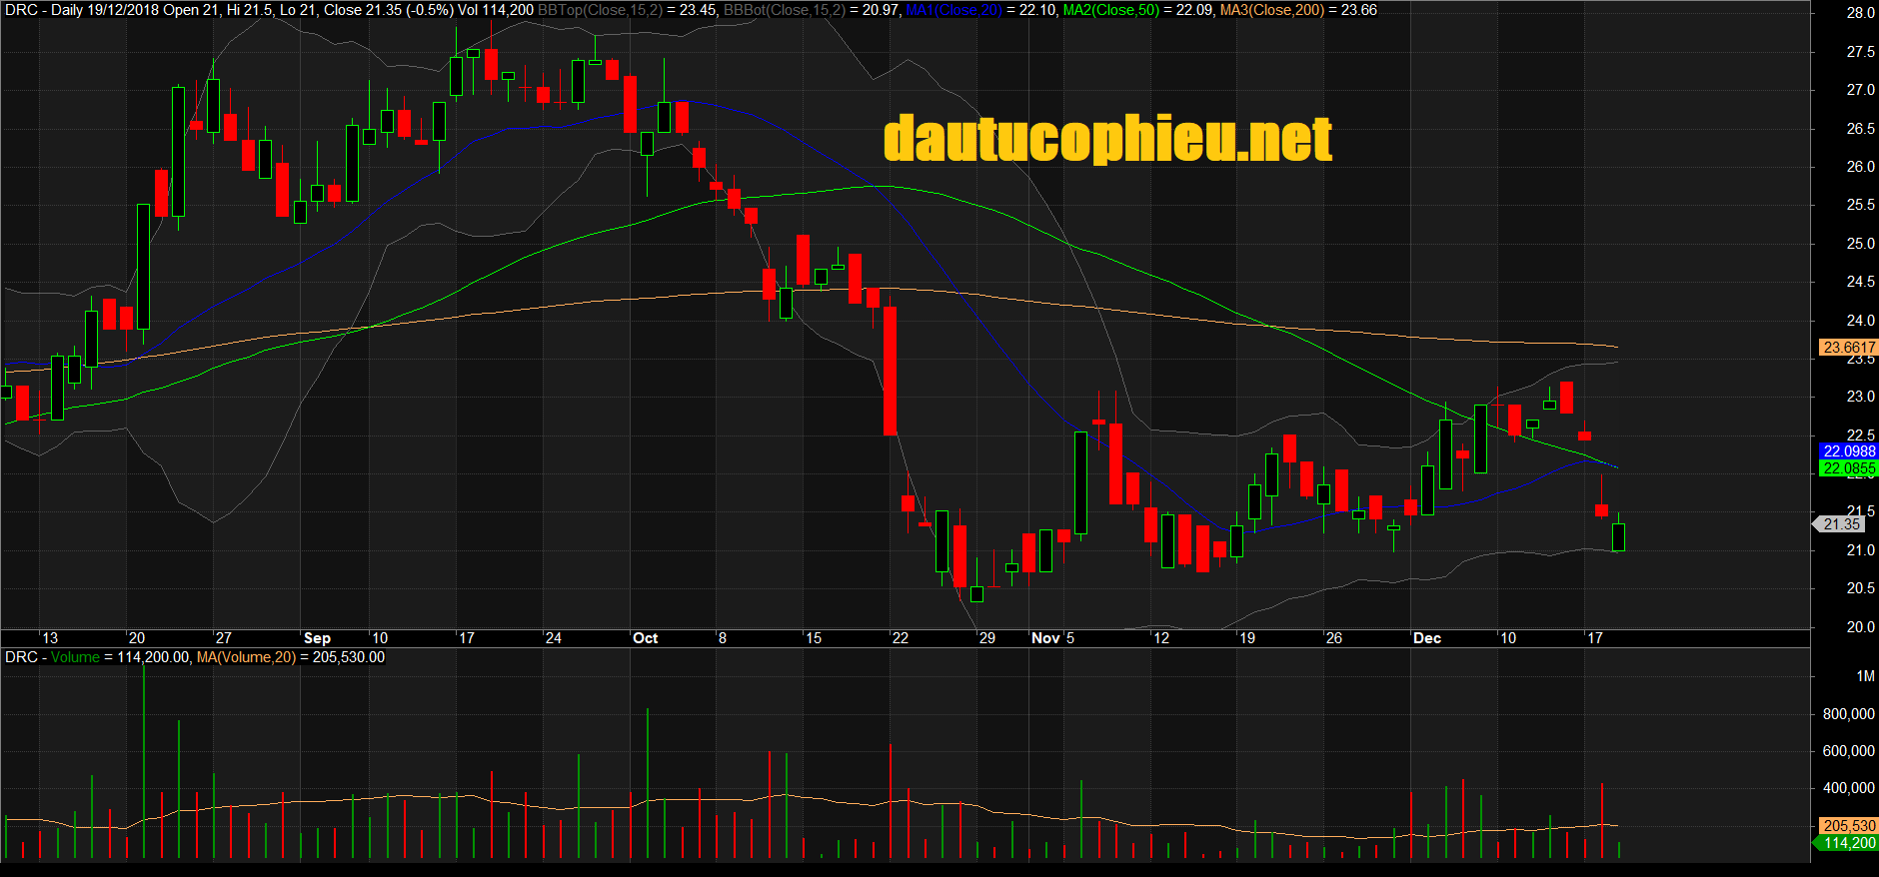1879x877 pixels.
Task: Click the 26.5 price axis label
Action: coord(1860,129)
